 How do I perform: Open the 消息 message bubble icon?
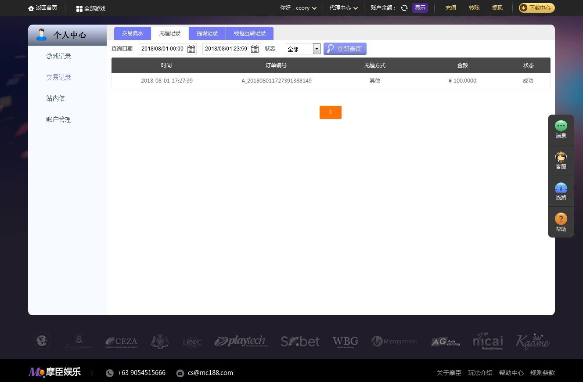[561, 126]
